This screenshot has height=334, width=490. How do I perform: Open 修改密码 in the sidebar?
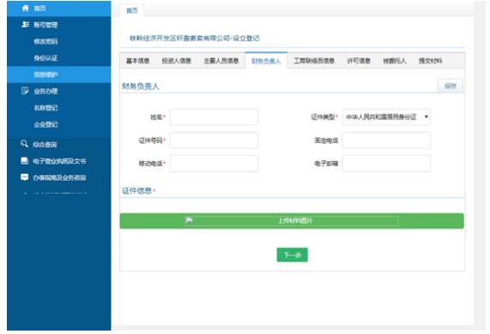[45, 41]
